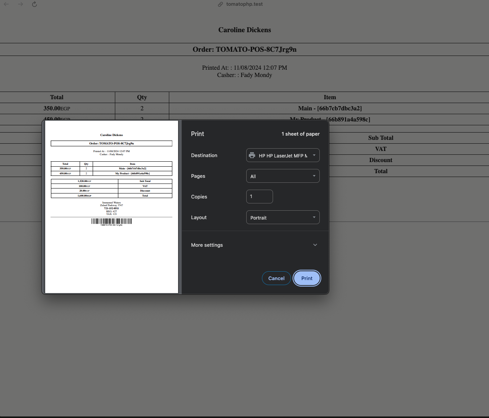Click the '1 sheet of paper' text

301,134
